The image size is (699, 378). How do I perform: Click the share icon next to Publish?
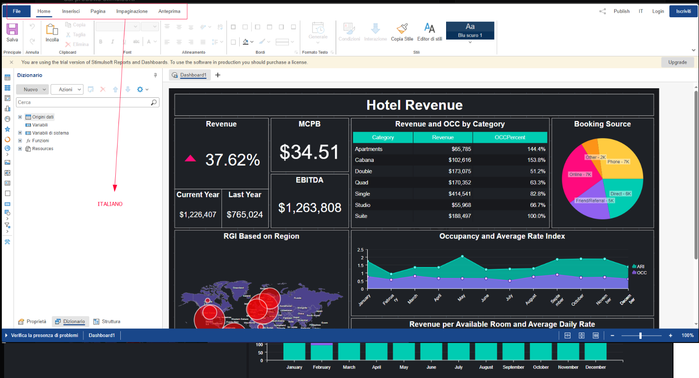(x=602, y=11)
